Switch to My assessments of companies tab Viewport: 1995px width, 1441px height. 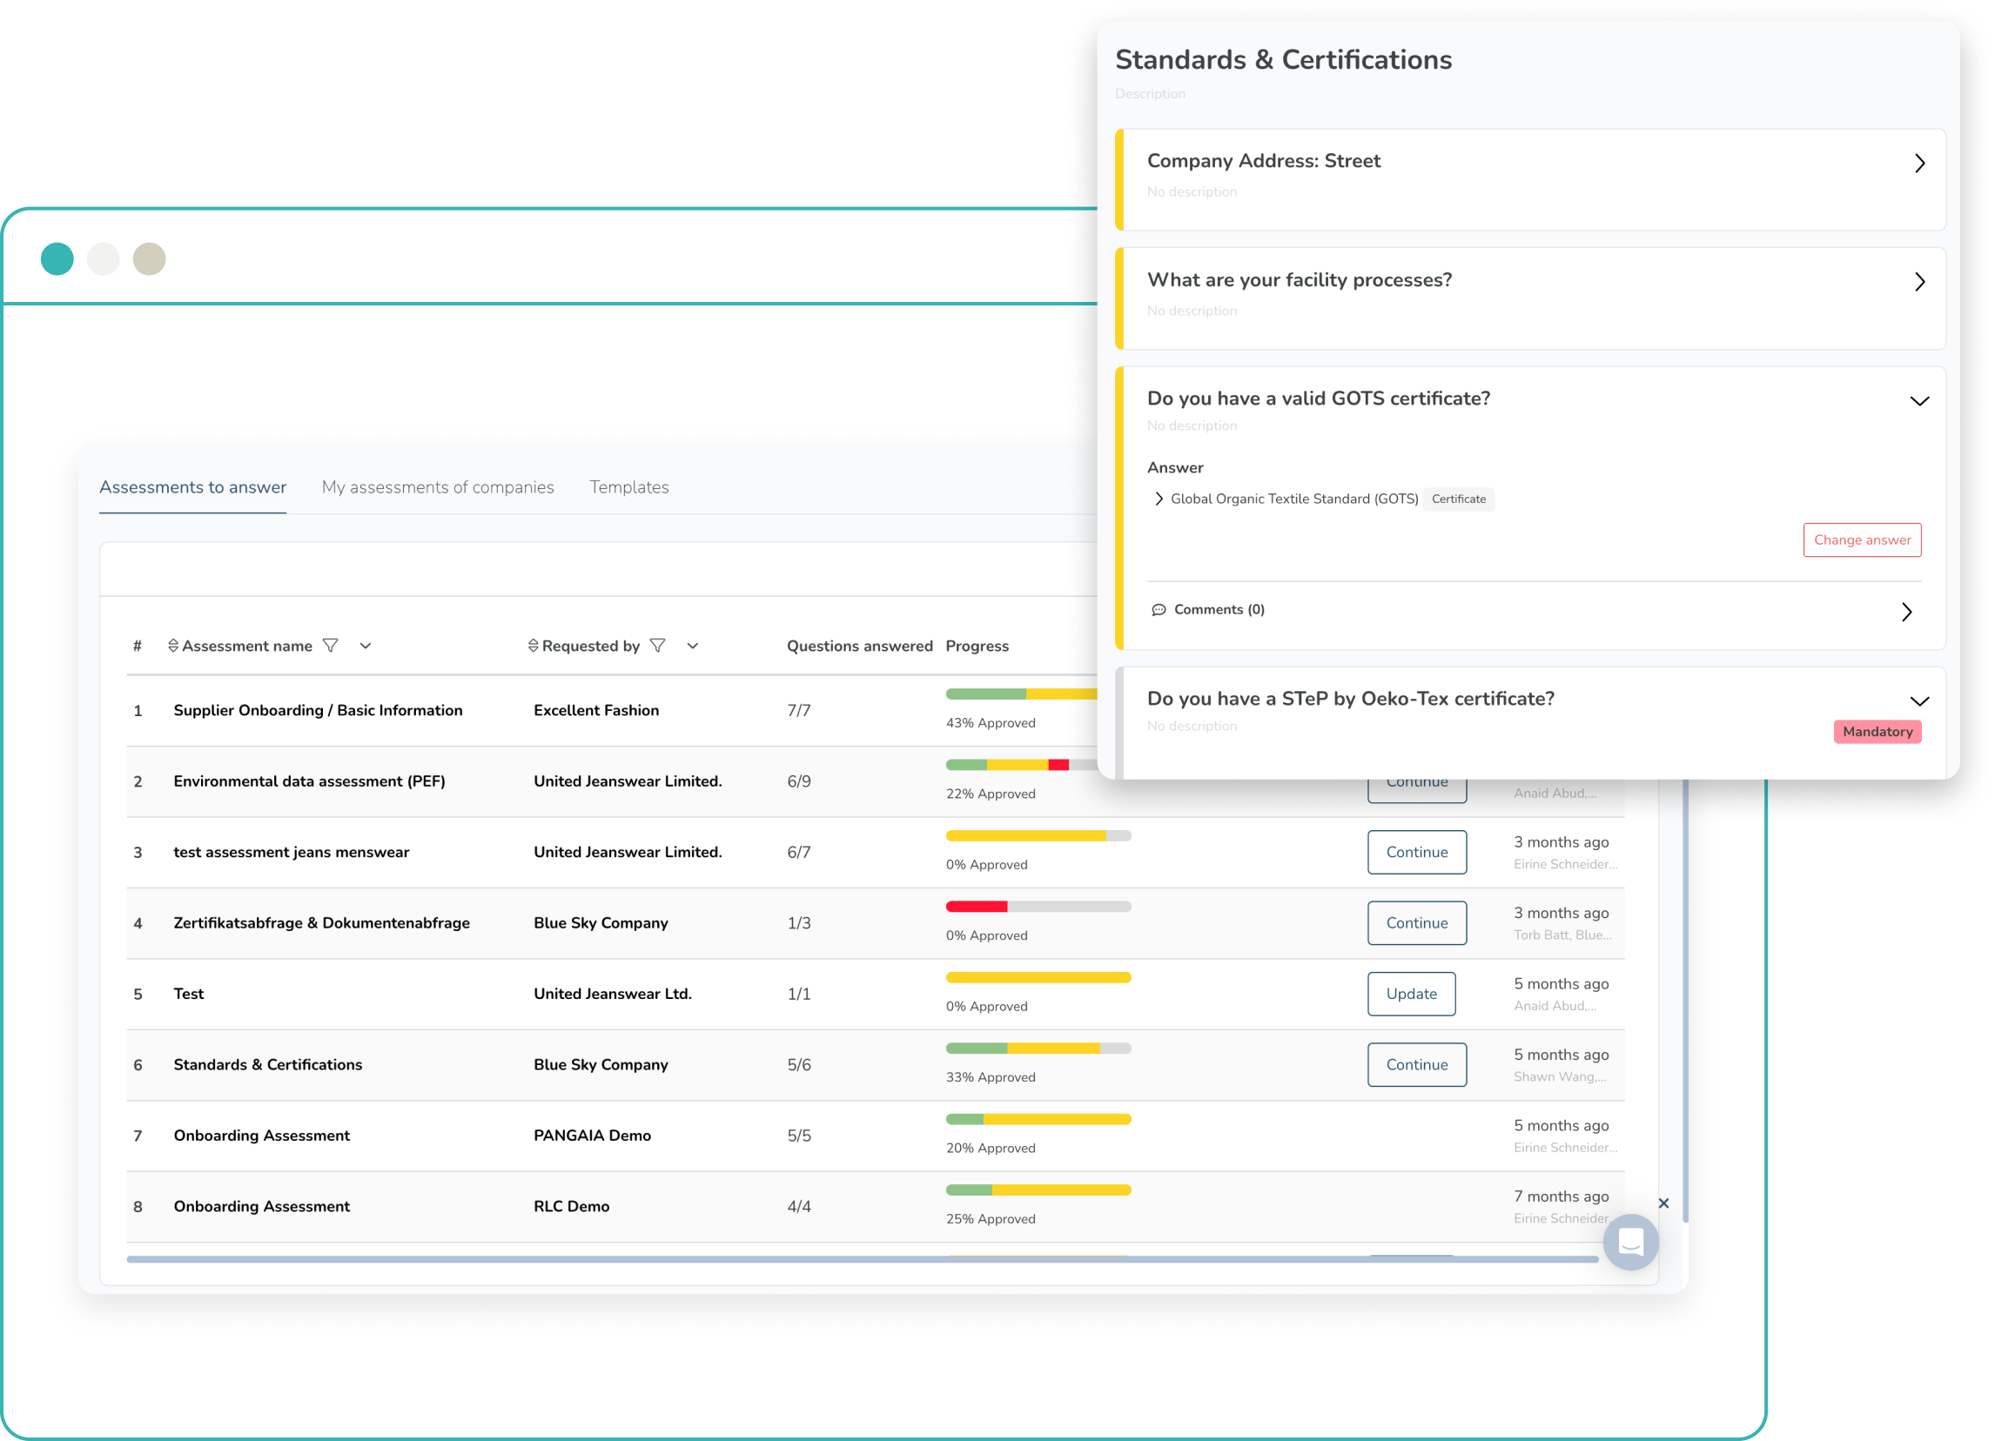[x=437, y=487]
